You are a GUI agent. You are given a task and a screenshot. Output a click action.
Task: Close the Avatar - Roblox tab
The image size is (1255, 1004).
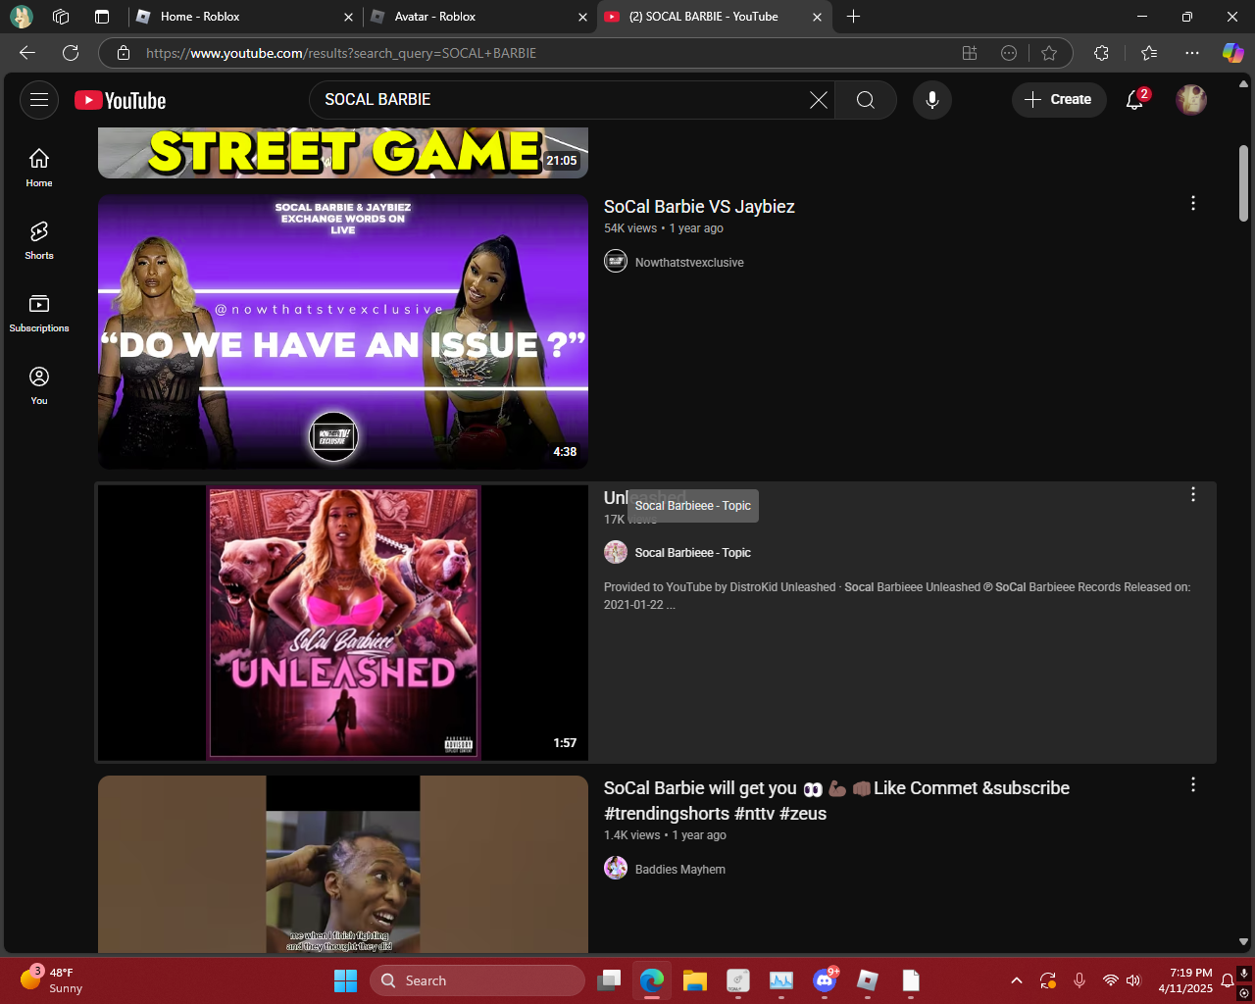point(583,17)
